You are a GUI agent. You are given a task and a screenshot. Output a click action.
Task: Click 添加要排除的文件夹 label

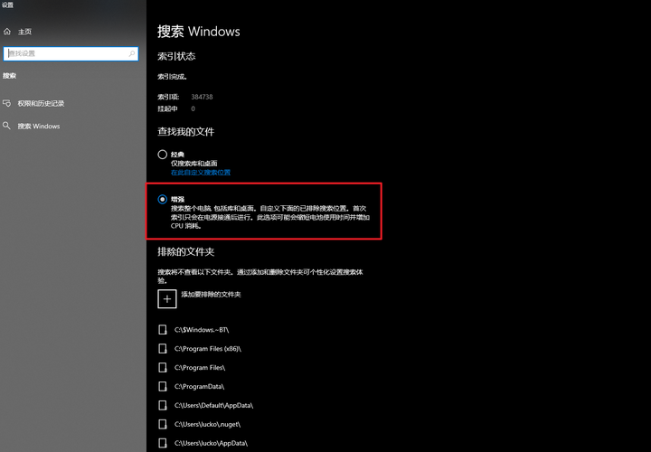coord(211,295)
